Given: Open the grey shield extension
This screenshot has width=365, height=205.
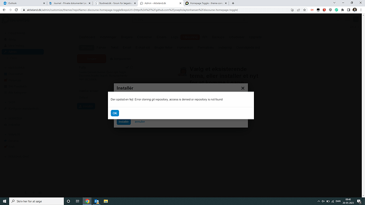Looking at the screenshot, I should pyautogui.click(x=330, y=10).
